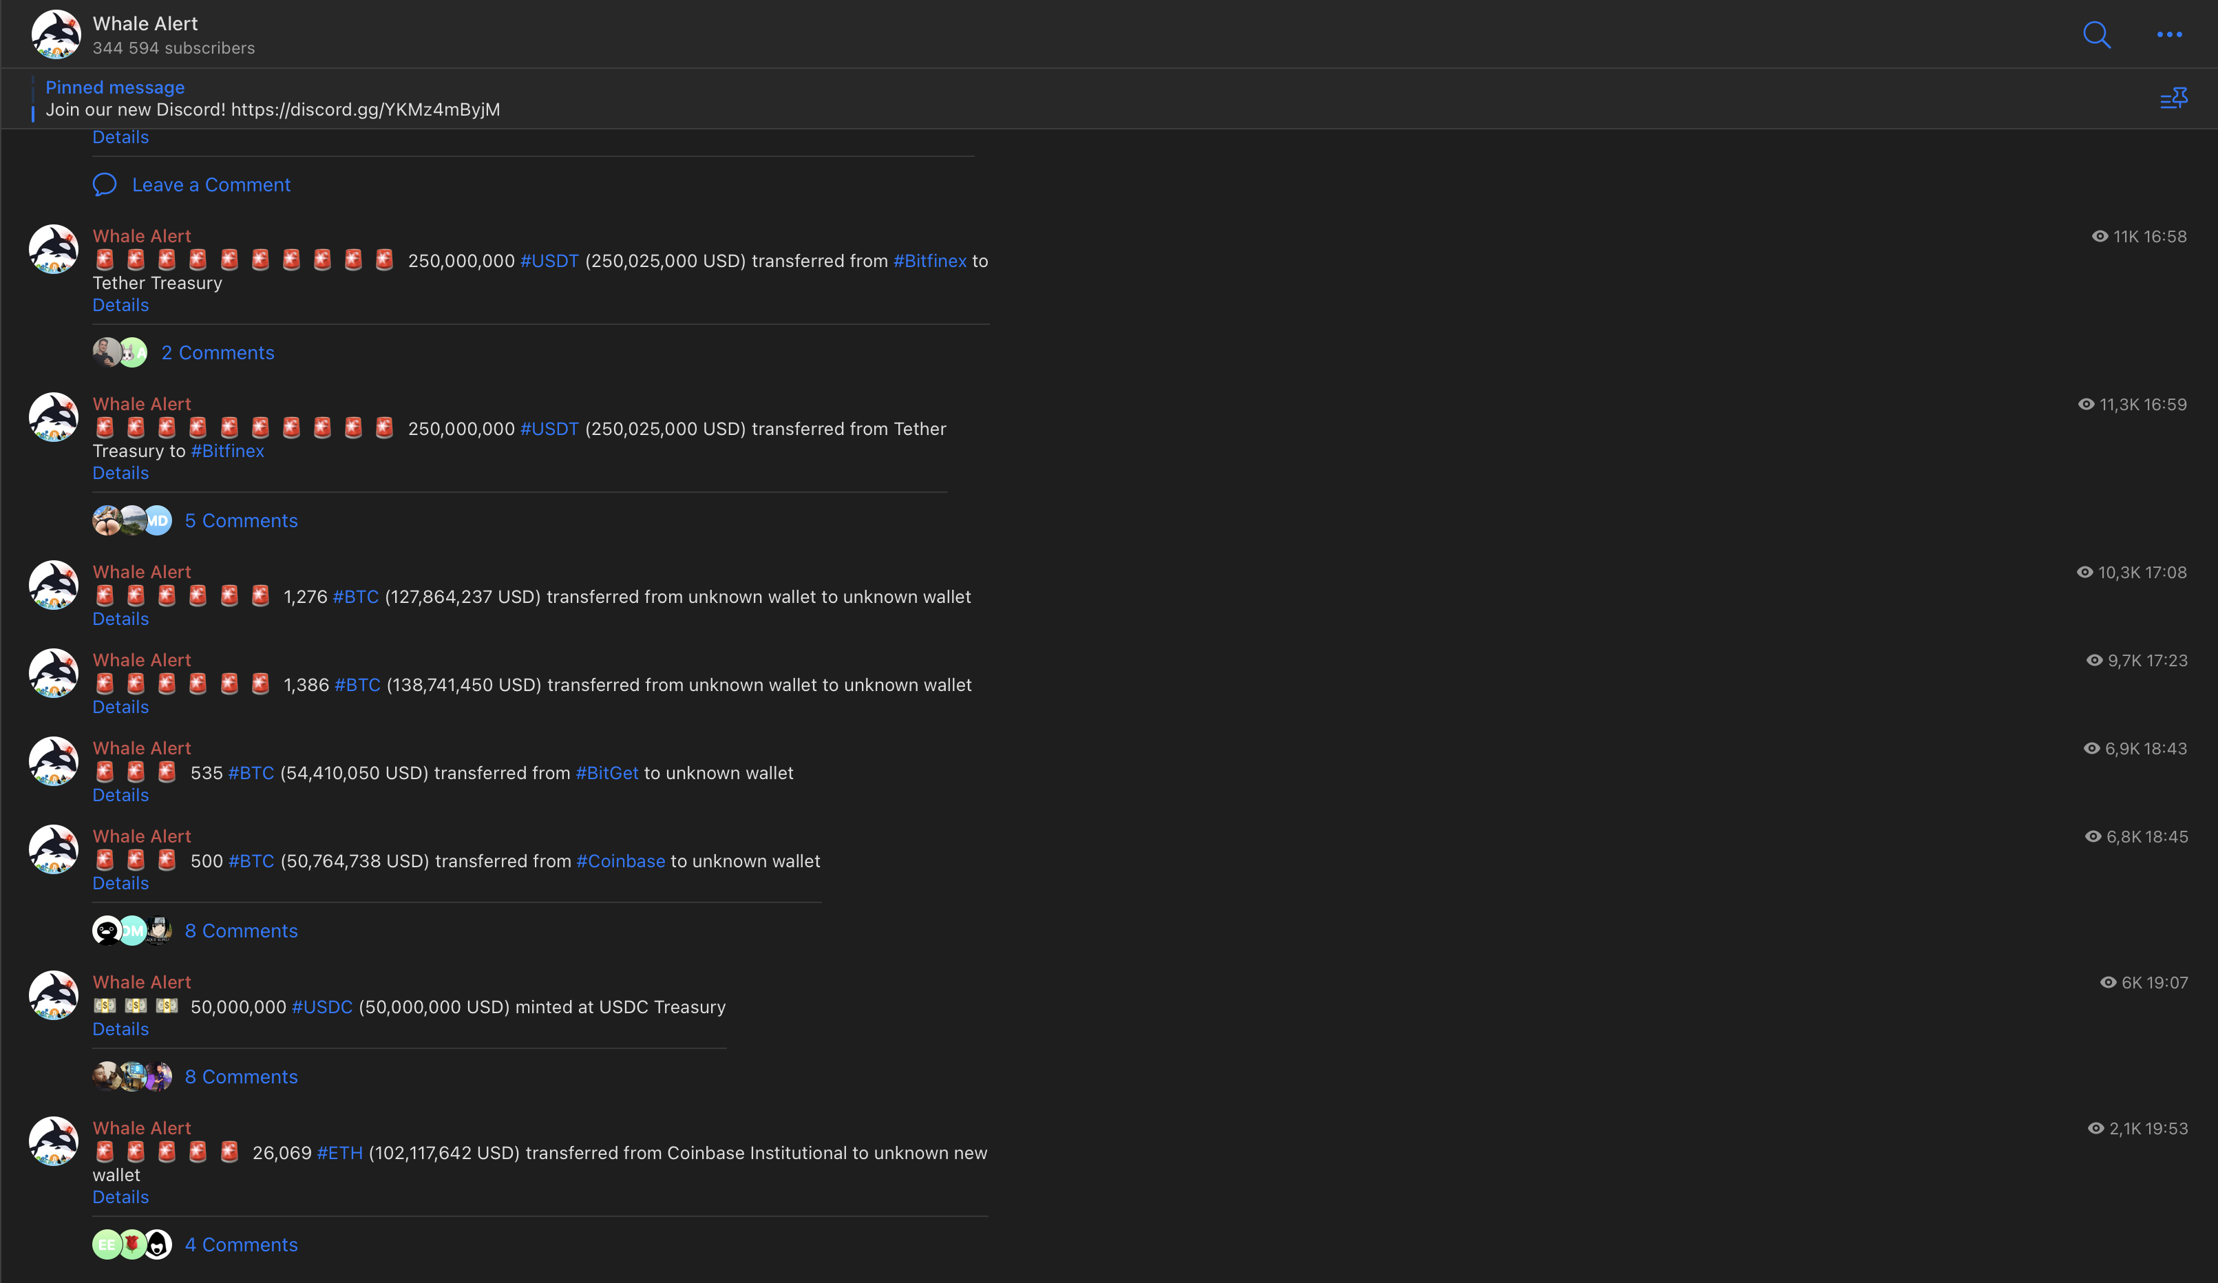The height and width of the screenshot is (1283, 2218).
Task: Open 8 Comments under Coinbase BTC post
Action: 241,931
